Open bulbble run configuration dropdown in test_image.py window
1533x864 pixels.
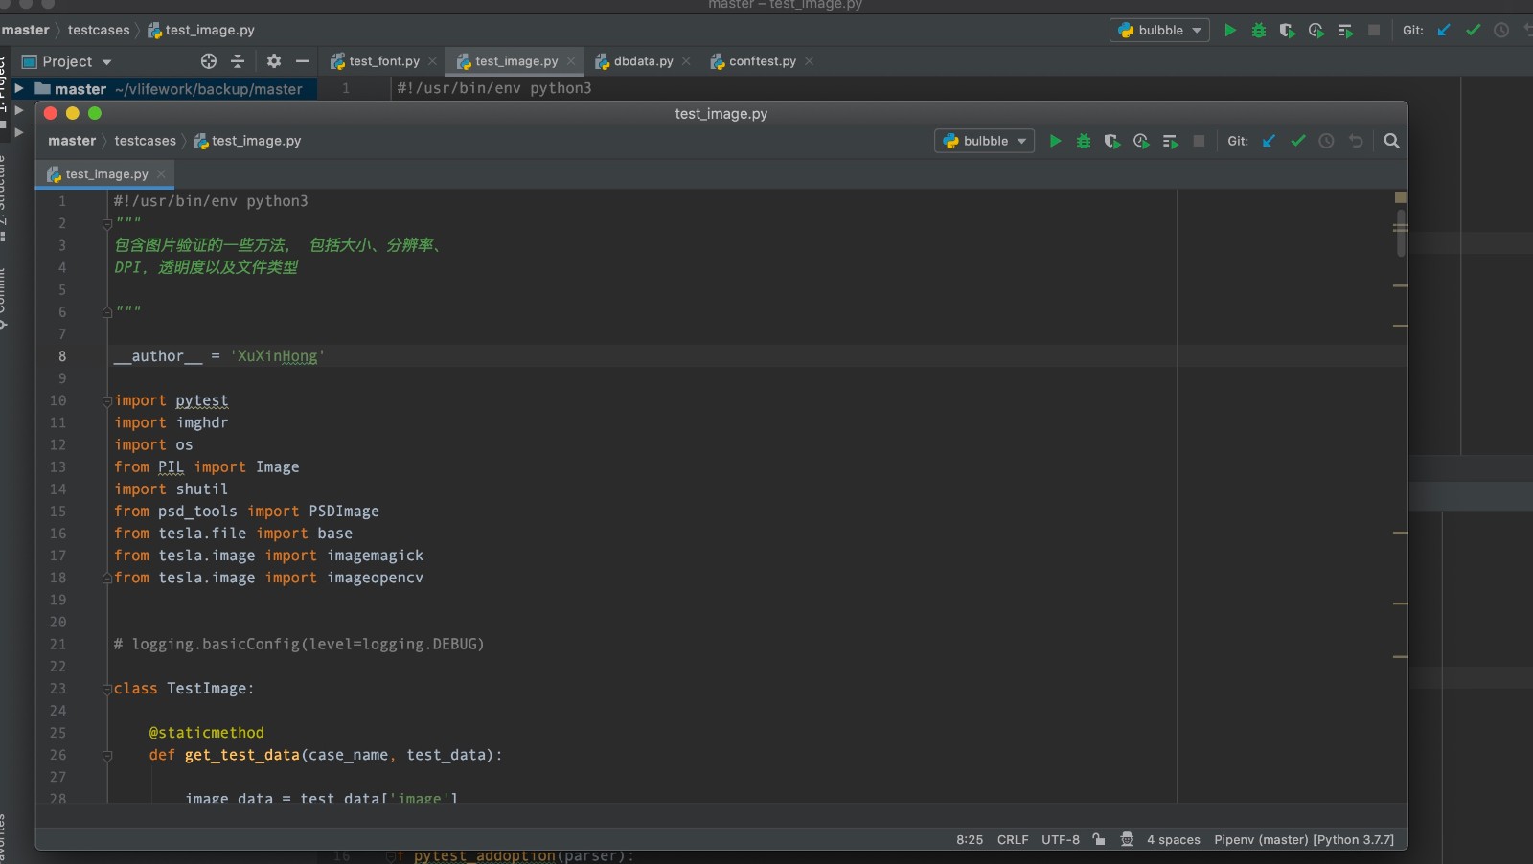(x=985, y=141)
